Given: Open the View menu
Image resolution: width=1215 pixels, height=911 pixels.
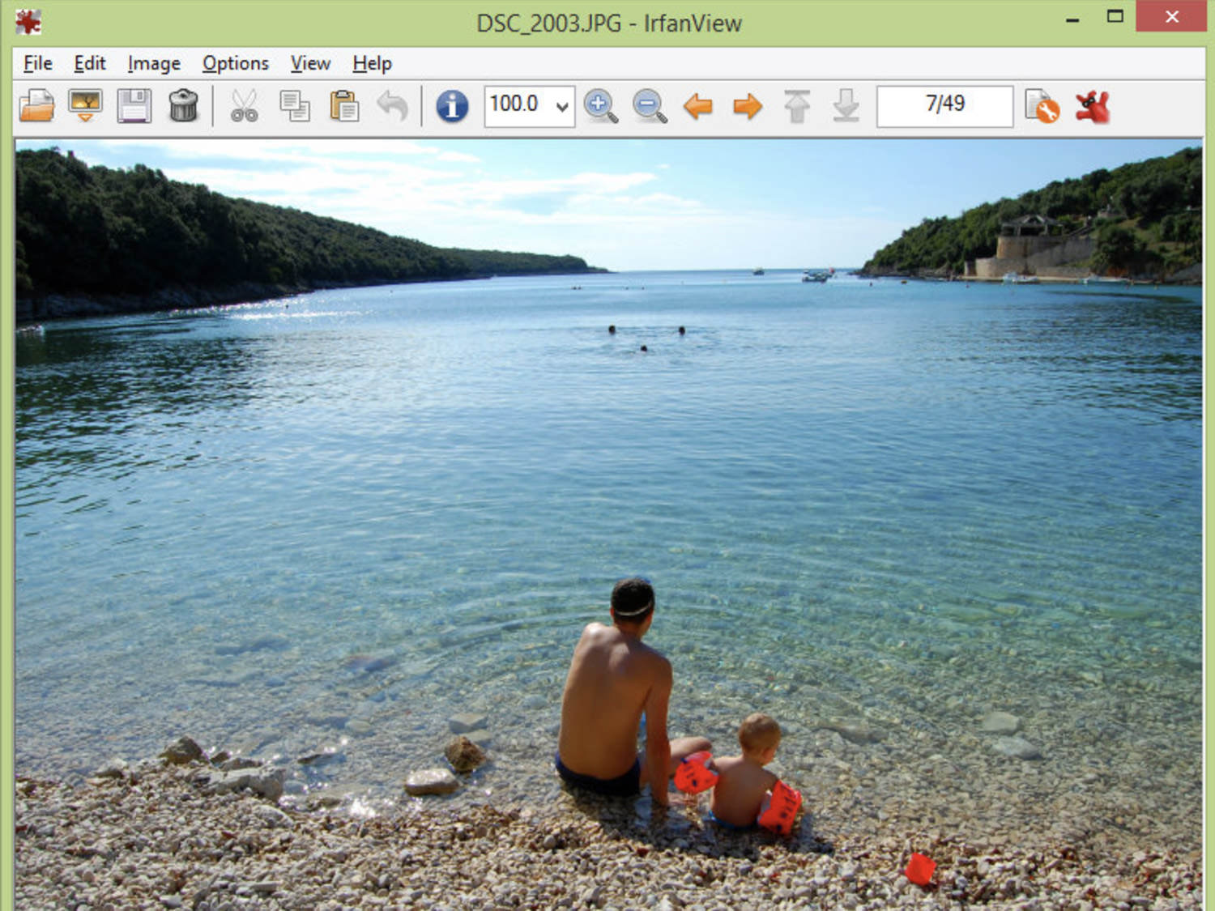Looking at the screenshot, I should coord(310,63).
